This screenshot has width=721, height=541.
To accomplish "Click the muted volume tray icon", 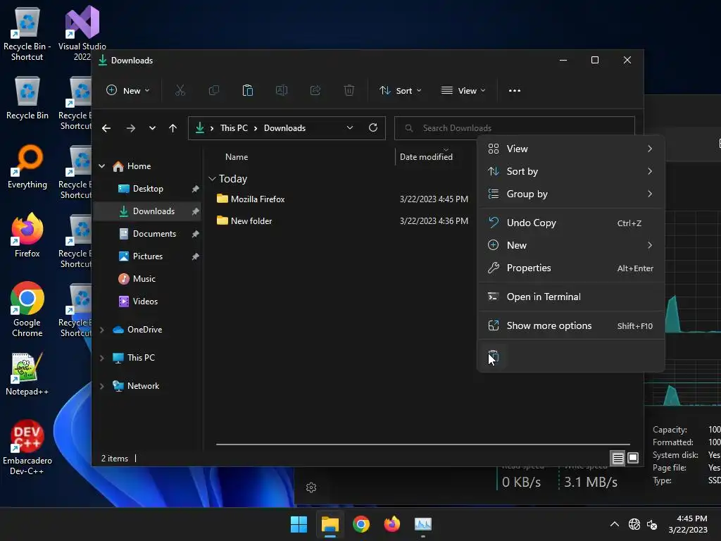I will (652, 524).
